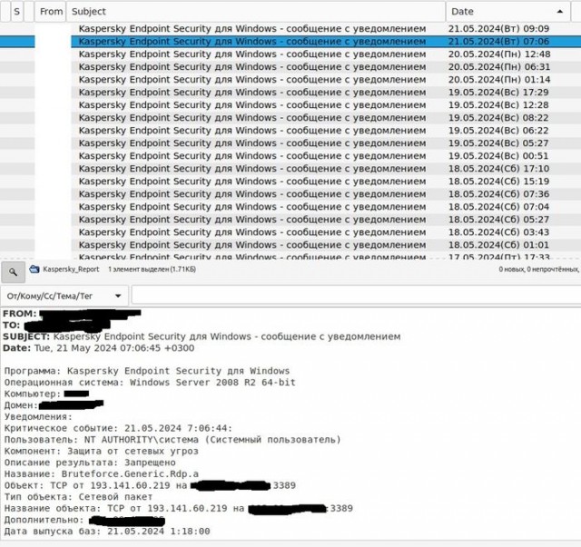Click the S status column header
Viewport: 581px width, 547px height.
click(x=16, y=12)
